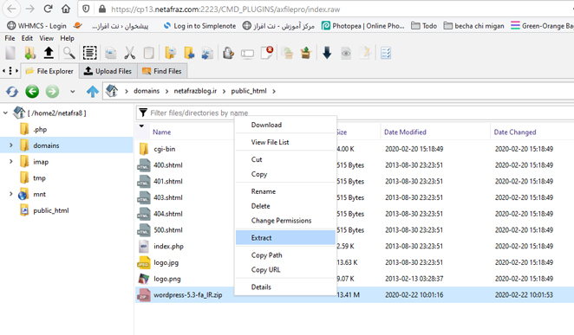Screen dimensions: 574x335
Task: Expand the mnt tree node
Action: coord(11,194)
